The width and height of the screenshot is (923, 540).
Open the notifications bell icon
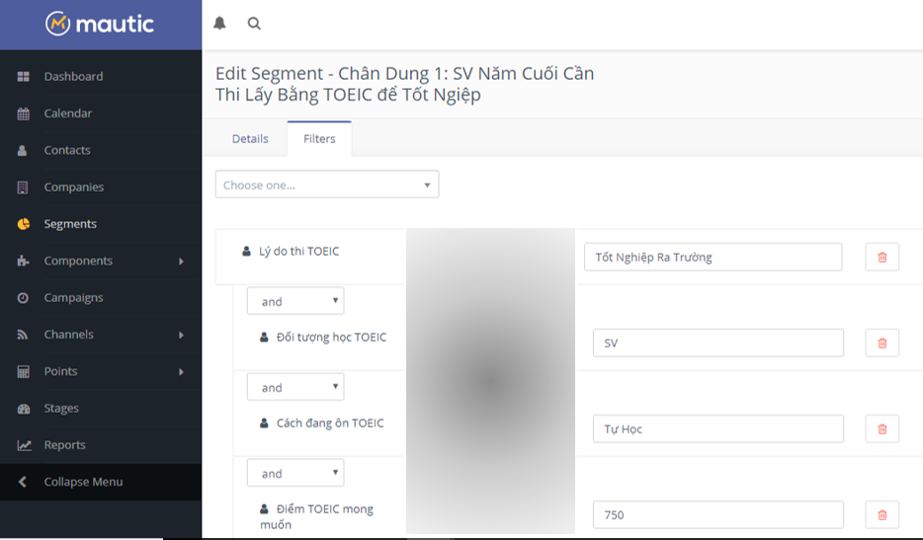click(219, 24)
